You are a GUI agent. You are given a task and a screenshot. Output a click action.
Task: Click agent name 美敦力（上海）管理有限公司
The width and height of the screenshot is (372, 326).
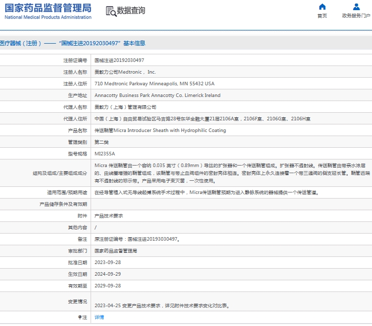tap(125, 107)
